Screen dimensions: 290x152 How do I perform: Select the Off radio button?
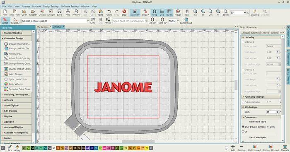(243, 132)
